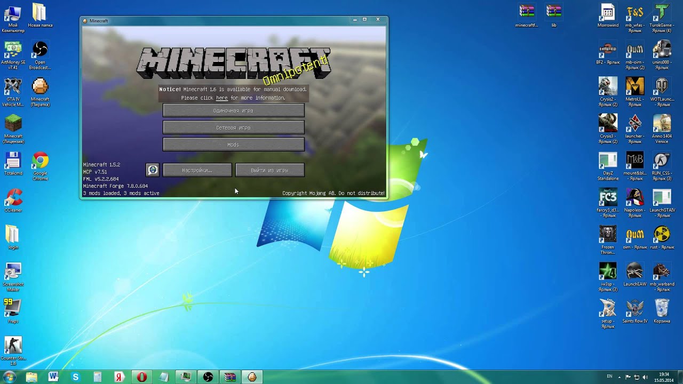Image resolution: width=683 pixels, height=384 pixels.
Task: Select the minecraftf... archive icon on desktop
Action: pyautogui.click(x=527, y=16)
